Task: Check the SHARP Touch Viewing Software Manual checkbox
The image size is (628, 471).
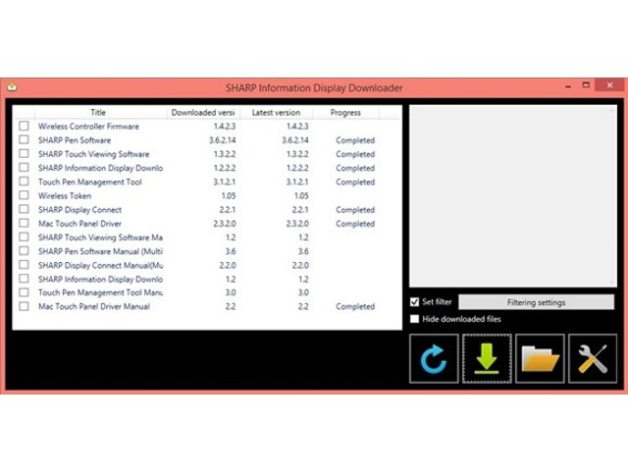Action: point(24,236)
